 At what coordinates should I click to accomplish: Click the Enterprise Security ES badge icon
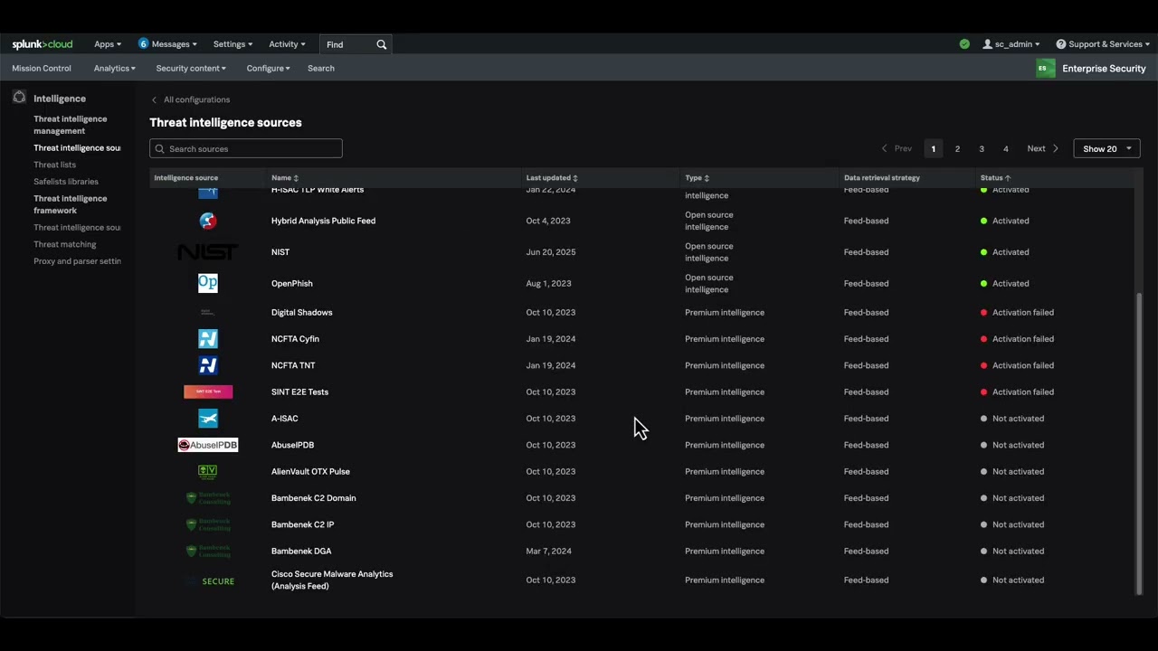pyautogui.click(x=1045, y=69)
